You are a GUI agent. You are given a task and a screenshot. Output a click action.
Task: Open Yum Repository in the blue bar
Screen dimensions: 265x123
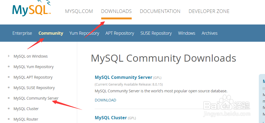click(84, 33)
